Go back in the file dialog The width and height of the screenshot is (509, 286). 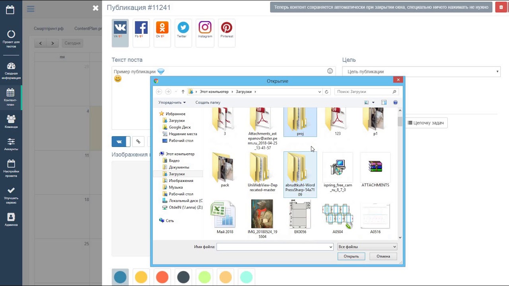[x=159, y=92]
